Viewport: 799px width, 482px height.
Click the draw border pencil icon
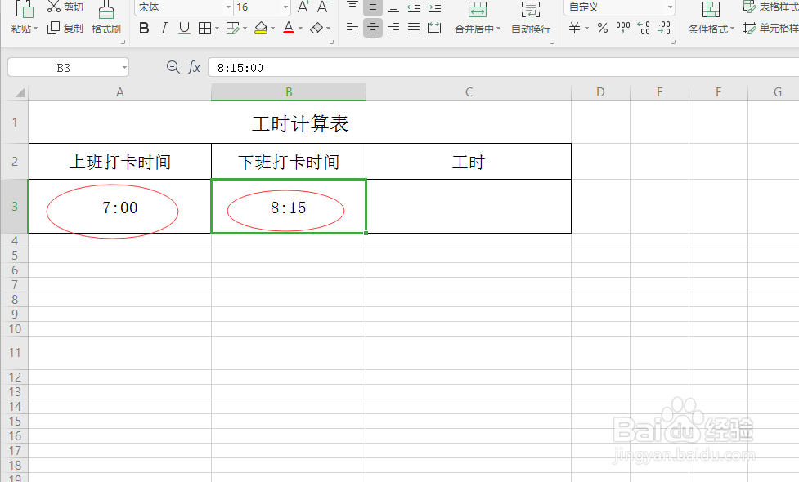pyautogui.click(x=233, y=28)
